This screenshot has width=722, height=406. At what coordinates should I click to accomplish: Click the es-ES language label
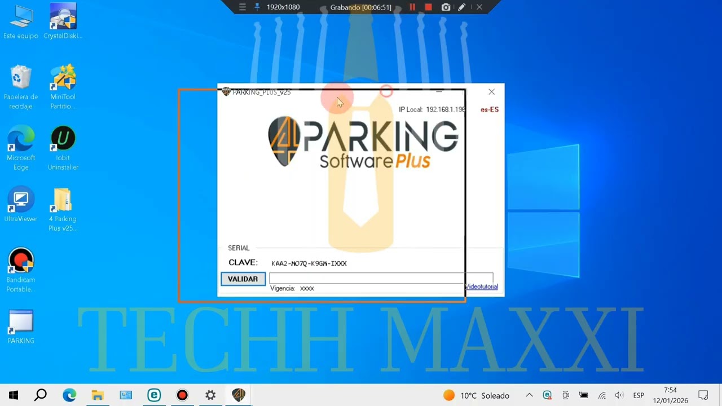490,109
